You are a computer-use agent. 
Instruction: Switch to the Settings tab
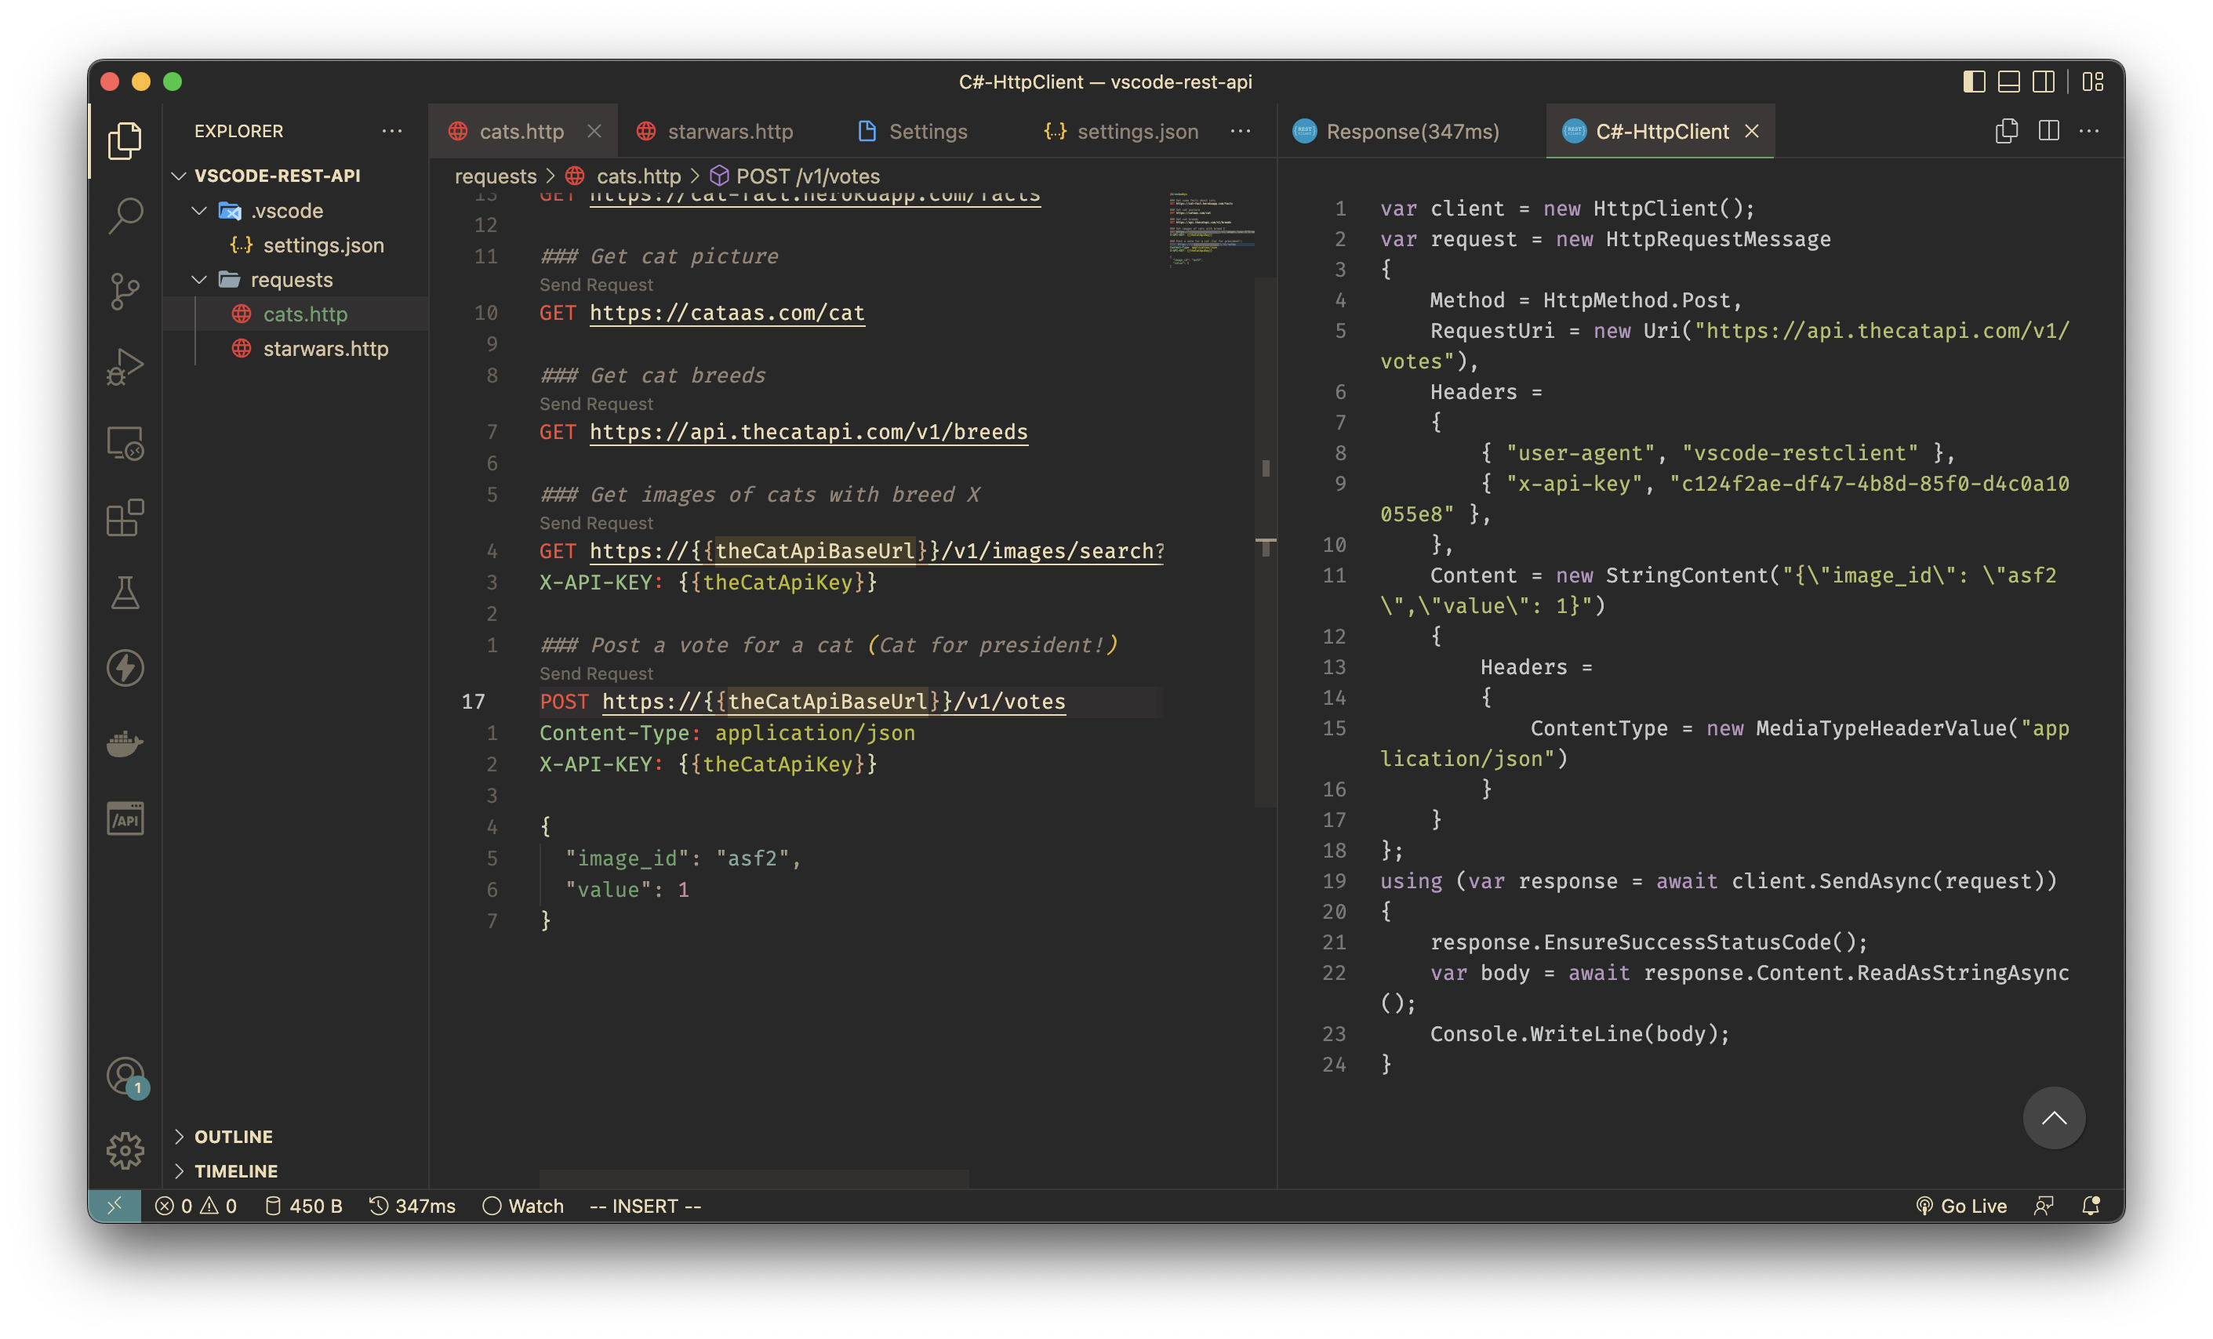point(914,131)
